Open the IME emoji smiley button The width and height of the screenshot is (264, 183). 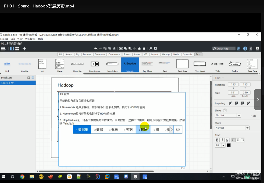tap(178, 129)
